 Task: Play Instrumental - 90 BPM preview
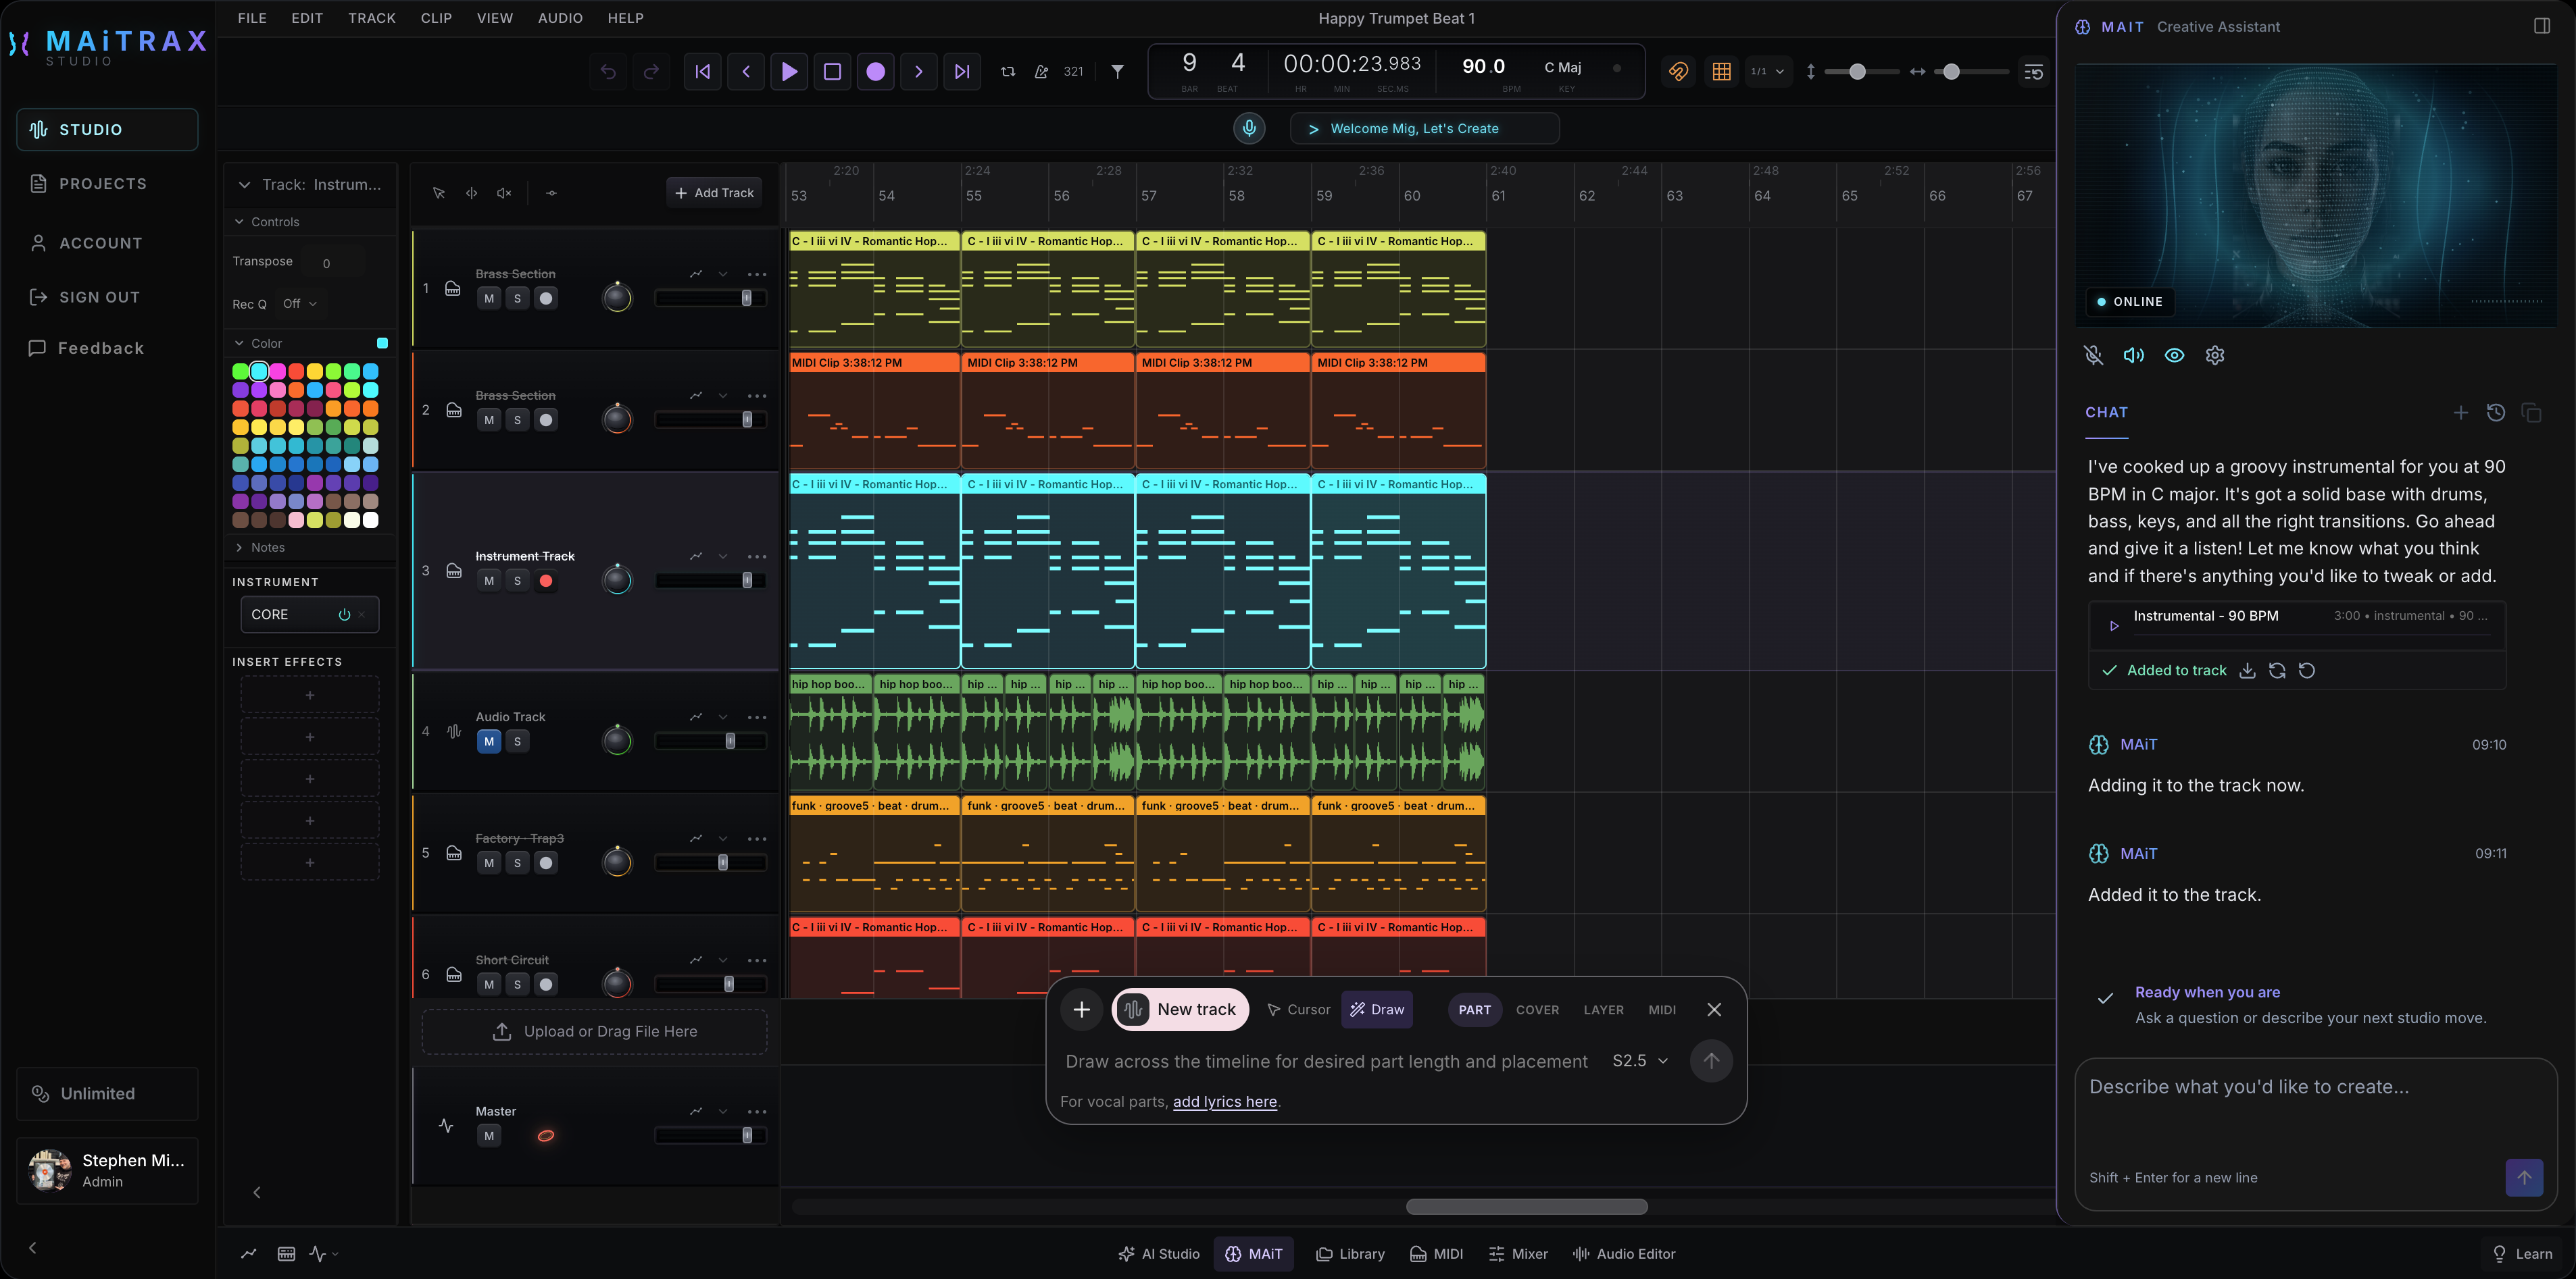pos(2113,625)
